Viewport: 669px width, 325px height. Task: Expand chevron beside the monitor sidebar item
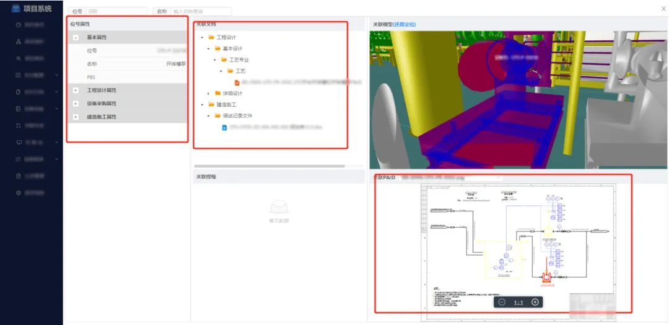[x=57, y=142]
